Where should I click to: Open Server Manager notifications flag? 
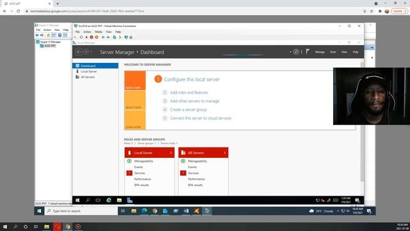[307, 51]
